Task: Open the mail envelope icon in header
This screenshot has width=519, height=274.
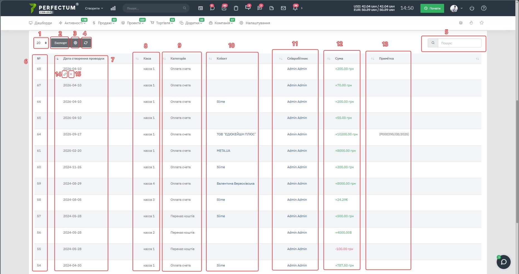Action: [x=283, y=8]
